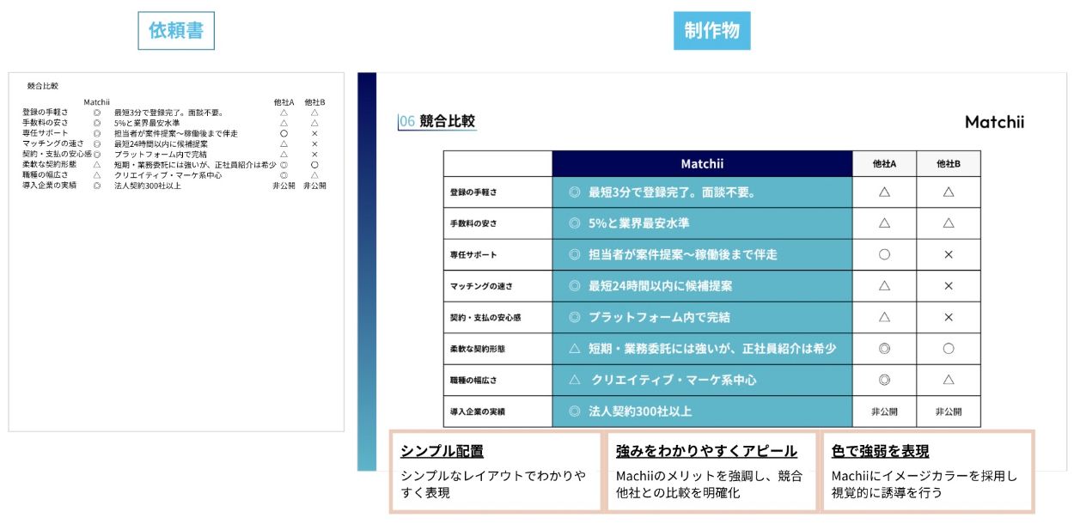Click the 他社B cross in the マッチングの速さ row
Viewport: 1074px width, 524px height.
[948, 285]
